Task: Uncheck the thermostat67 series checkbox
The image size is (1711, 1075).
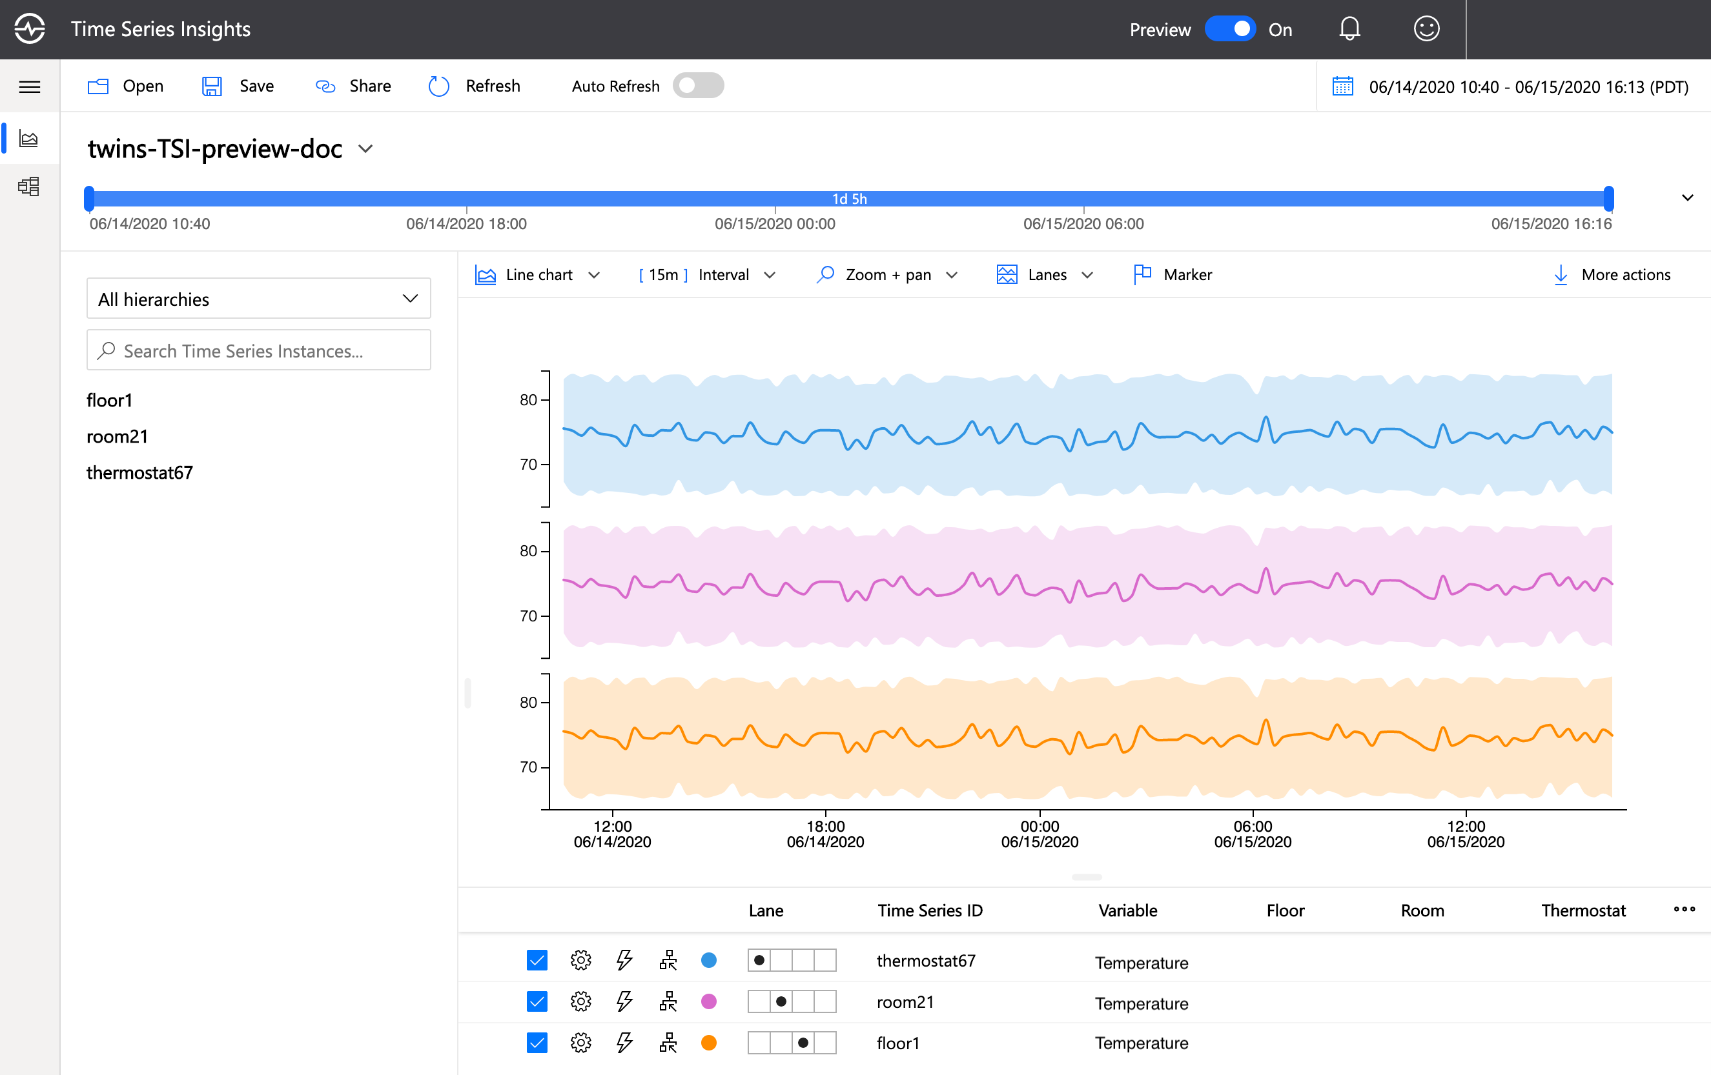Action: click(x=537, y=961)
